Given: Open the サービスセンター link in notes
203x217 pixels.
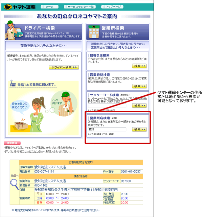Looking at the screenshot, I should (x=34, y=151).
